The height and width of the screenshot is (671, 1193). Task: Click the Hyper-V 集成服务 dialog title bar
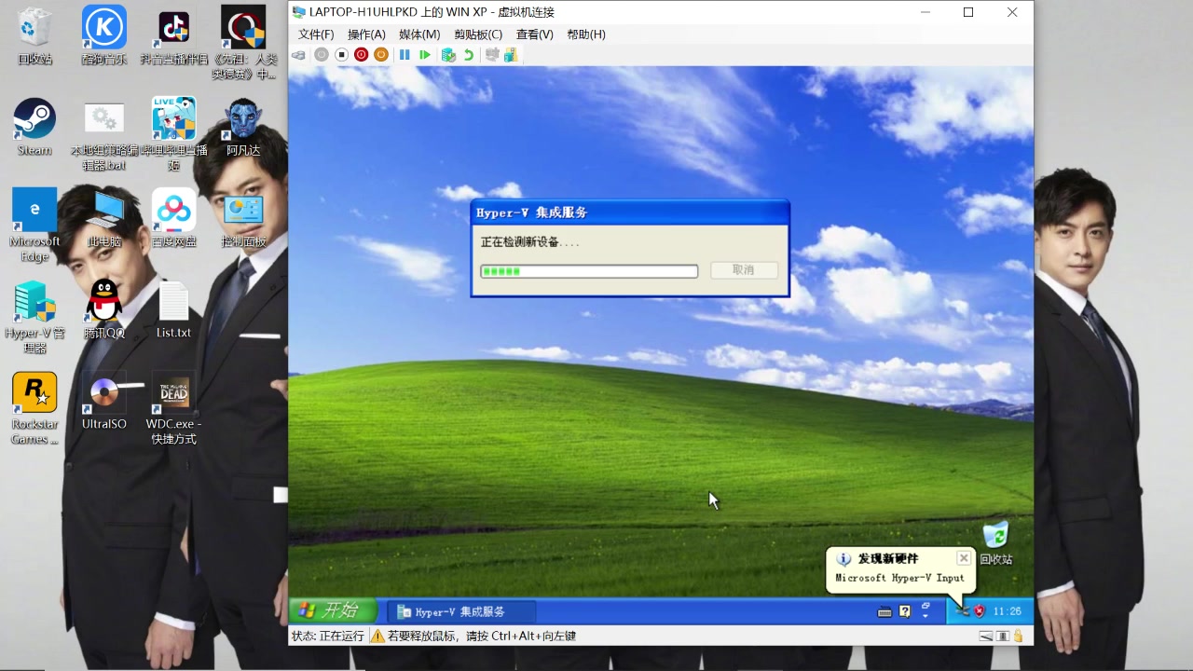(630, 212)
